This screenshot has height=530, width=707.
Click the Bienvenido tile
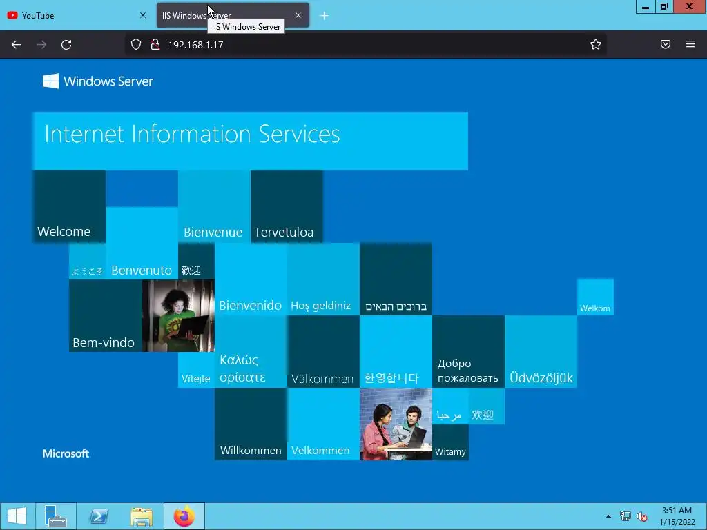[x=251, y=279]
